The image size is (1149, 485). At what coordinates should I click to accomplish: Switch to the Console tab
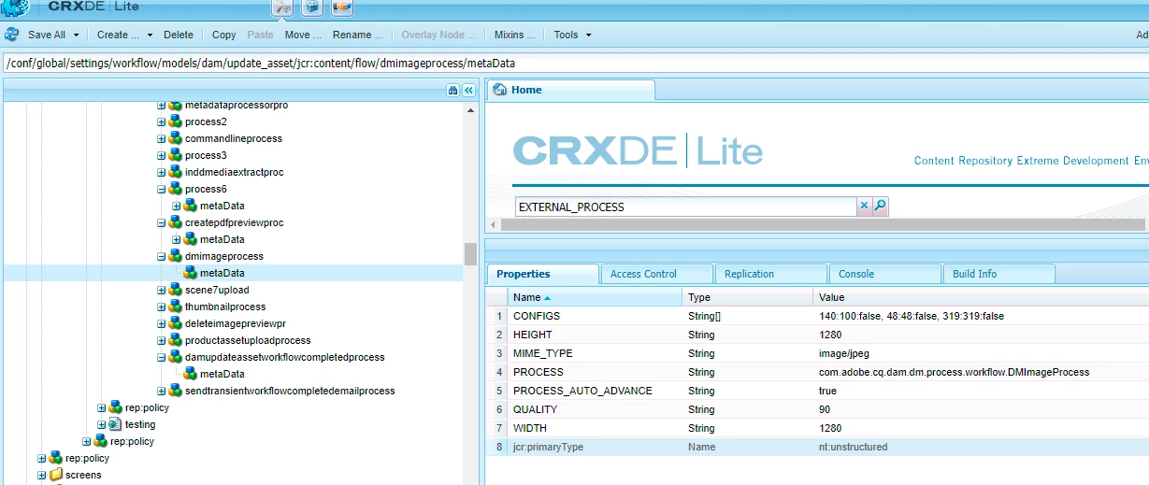(884, 274)
